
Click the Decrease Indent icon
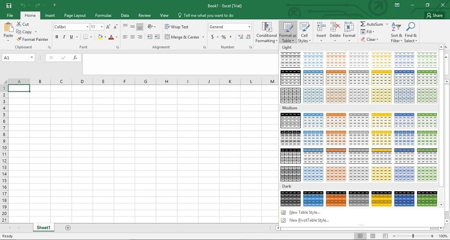point(150,37)
